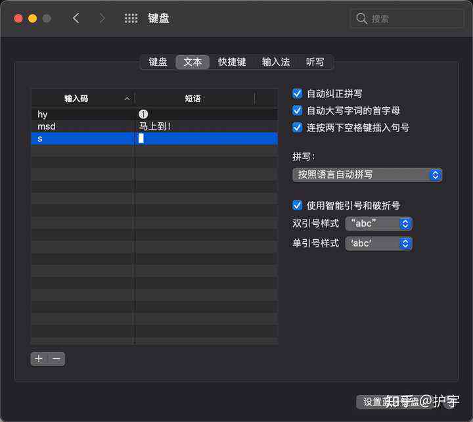Select the msd input code cell
Screen dimensions: 473x422
(x=83, y=126)
